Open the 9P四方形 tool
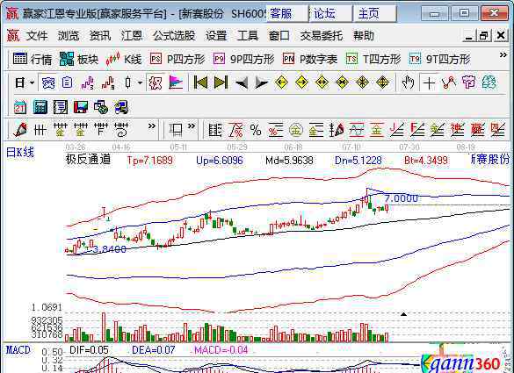This screenshot has height=373, width=514. tap(243, 60)
